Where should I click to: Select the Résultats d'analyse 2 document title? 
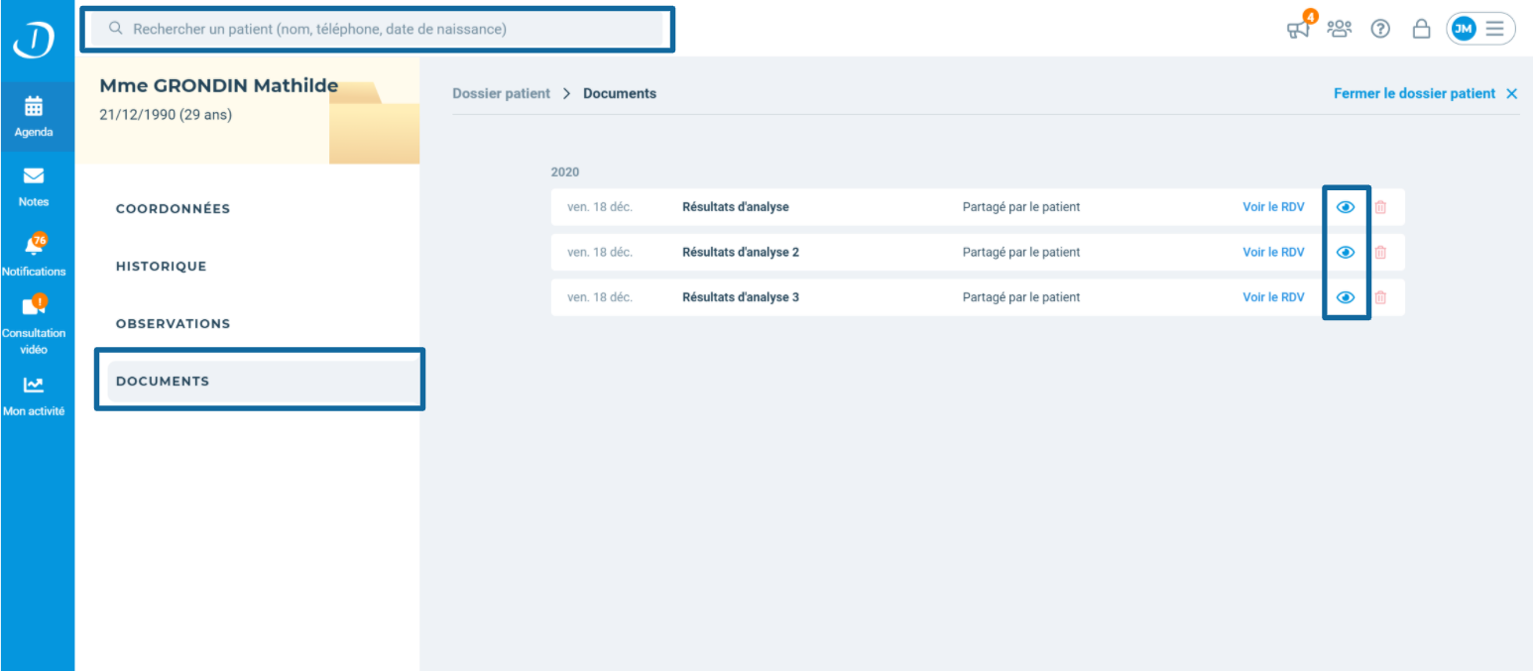[x=741, y=252]
